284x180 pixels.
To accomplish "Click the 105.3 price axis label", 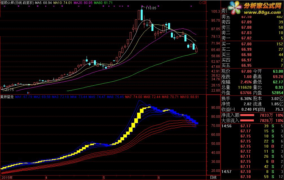I will point(215,11).
